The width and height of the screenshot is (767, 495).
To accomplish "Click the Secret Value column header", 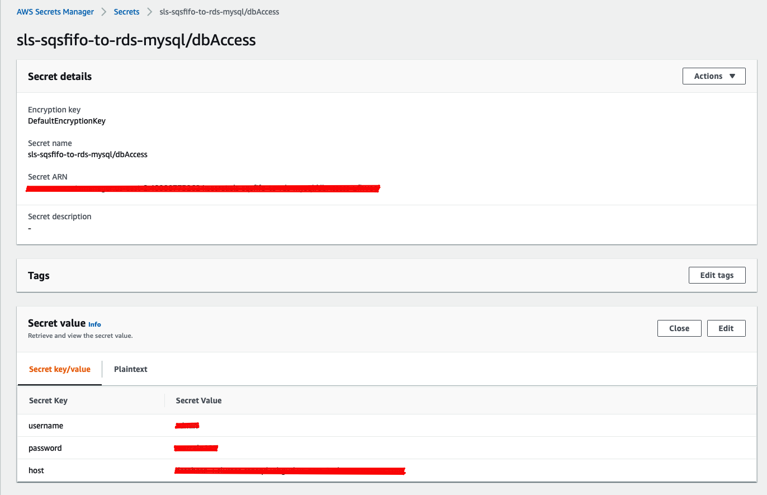I will coord(198,400).
